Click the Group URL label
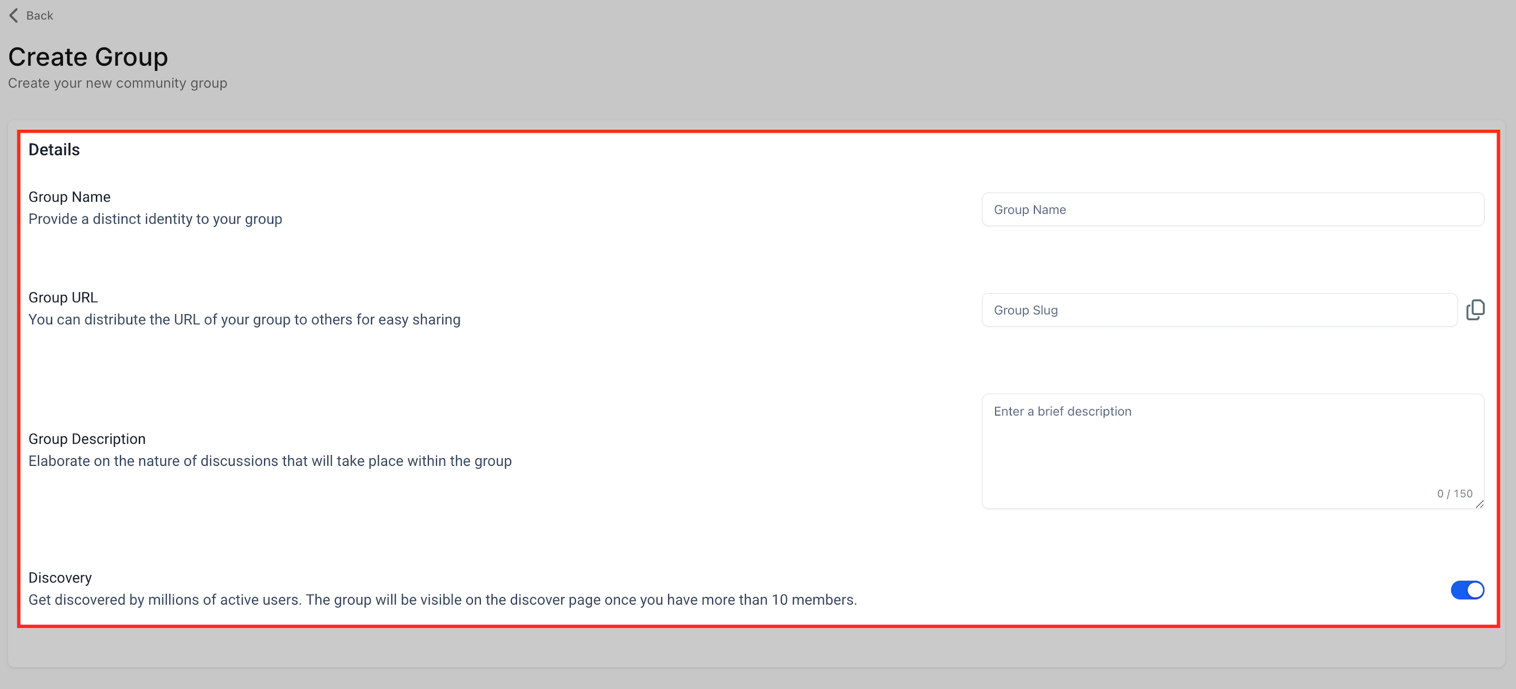Screen dimensions: 1516x689 tap(63, 297)
